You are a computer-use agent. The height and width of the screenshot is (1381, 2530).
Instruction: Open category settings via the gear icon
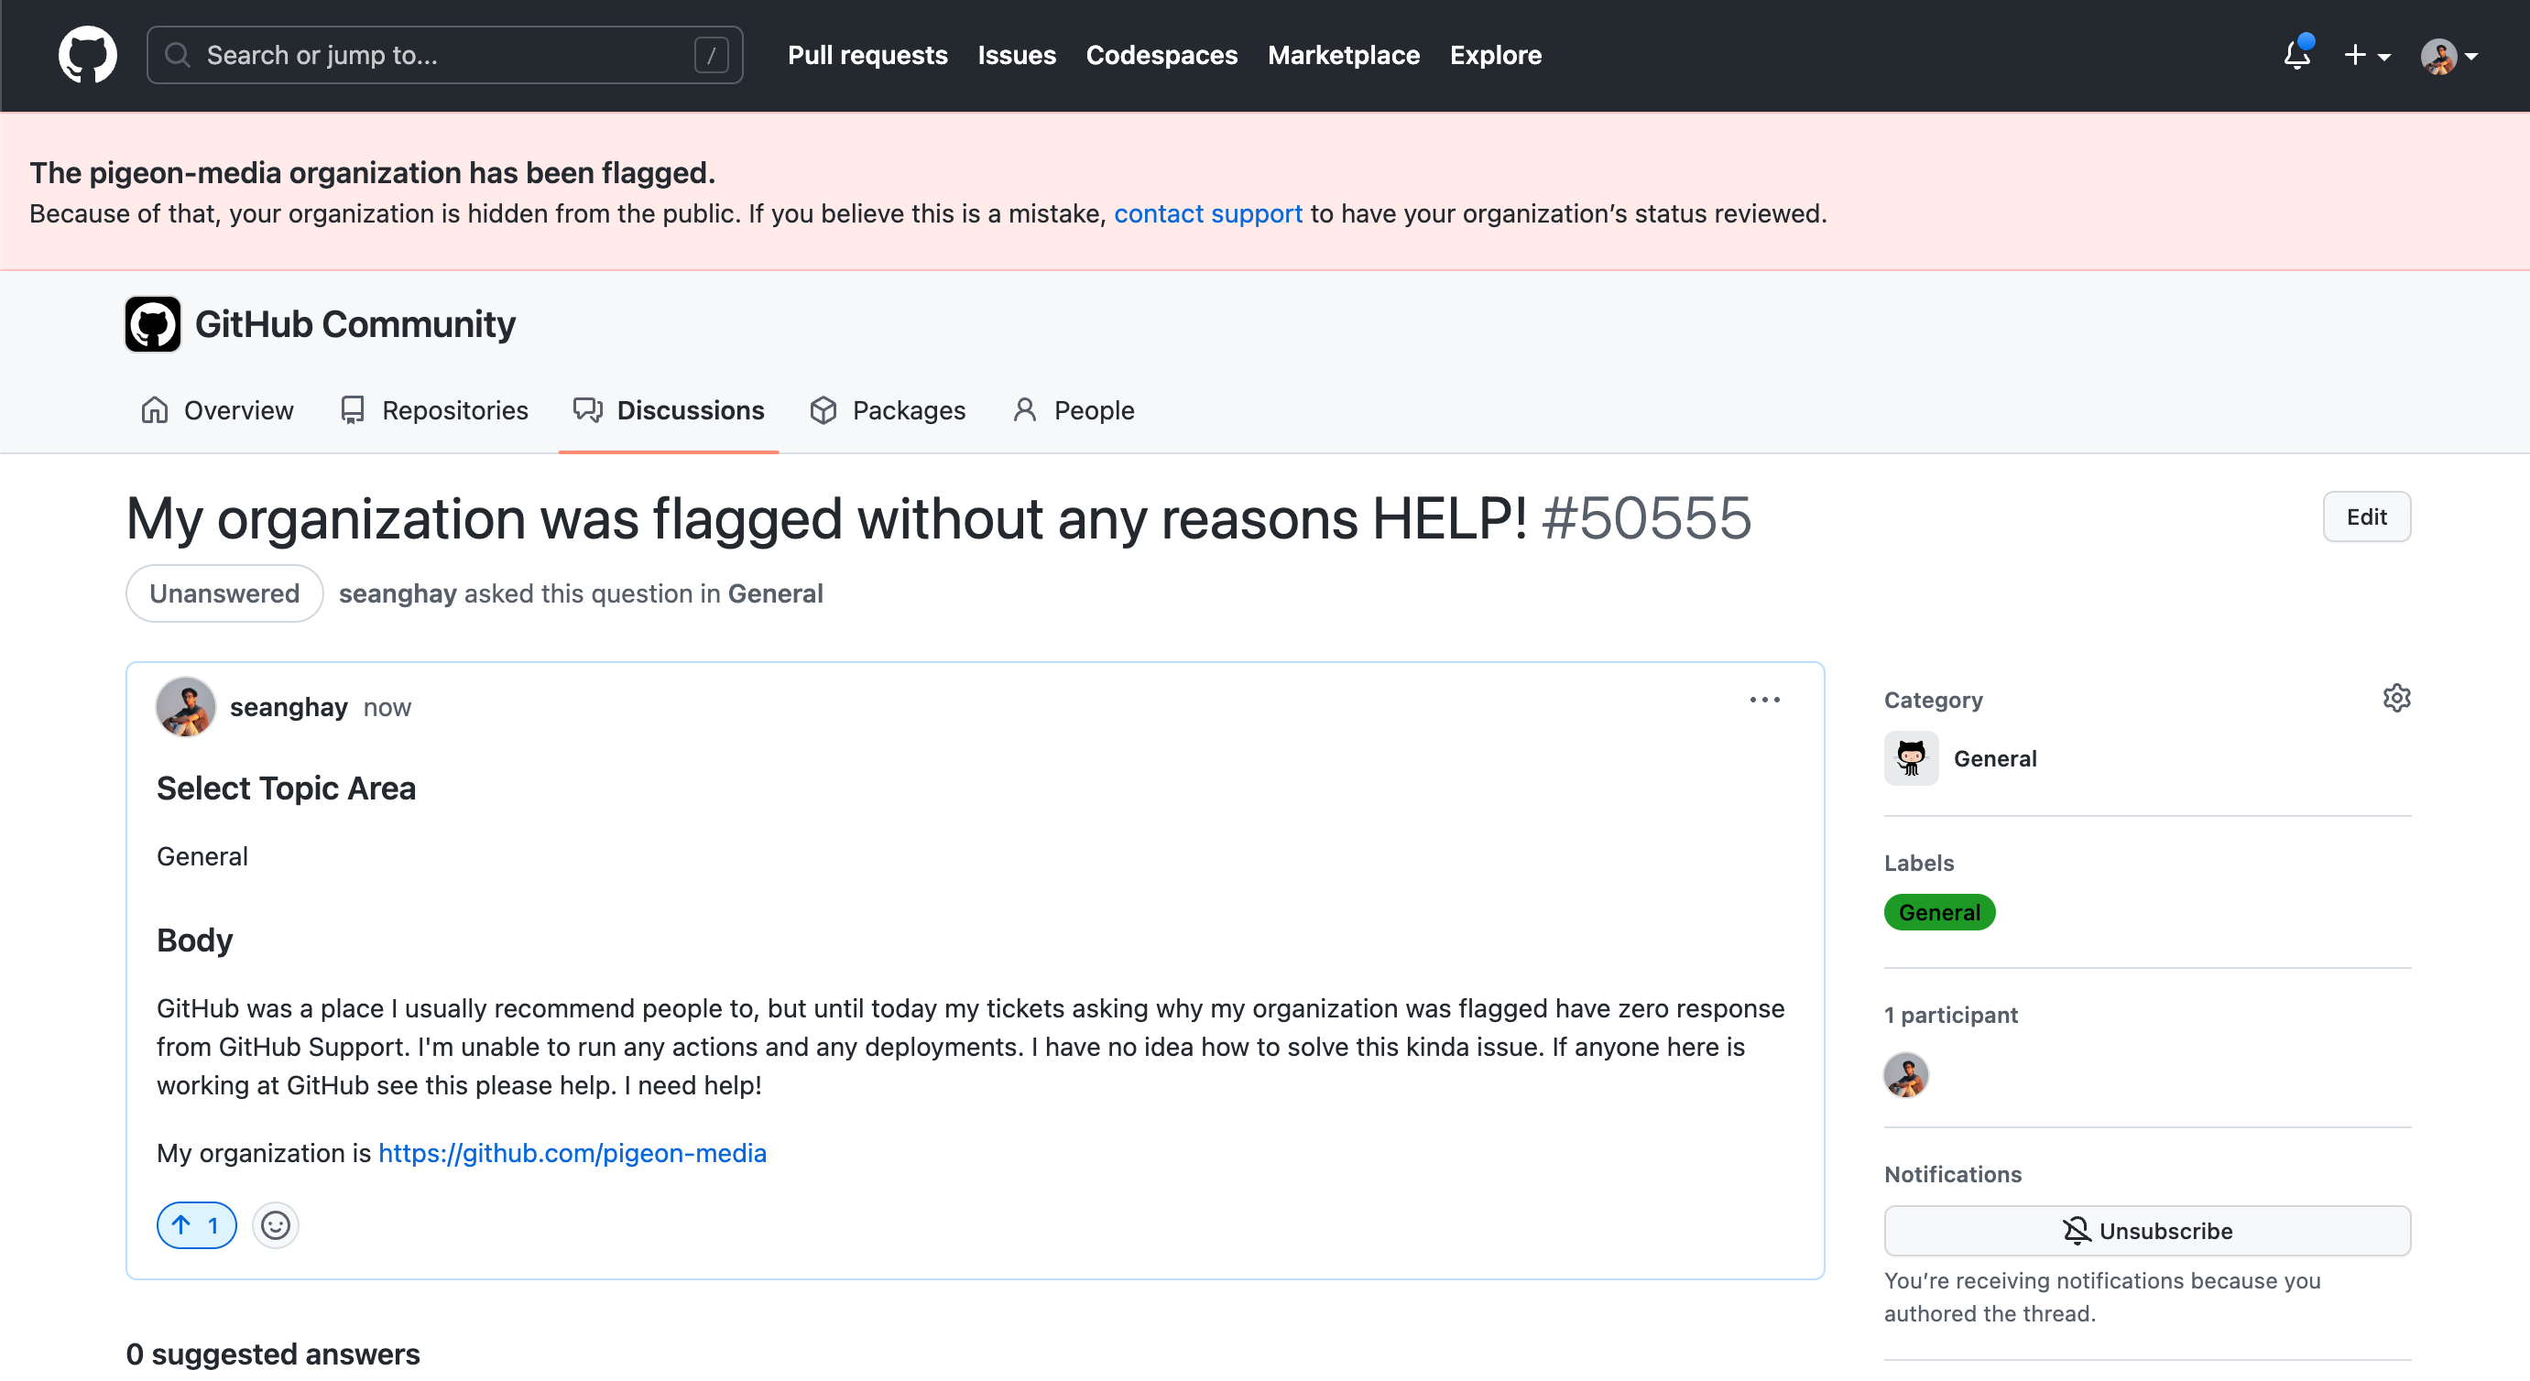click(x=2397, y=698)
